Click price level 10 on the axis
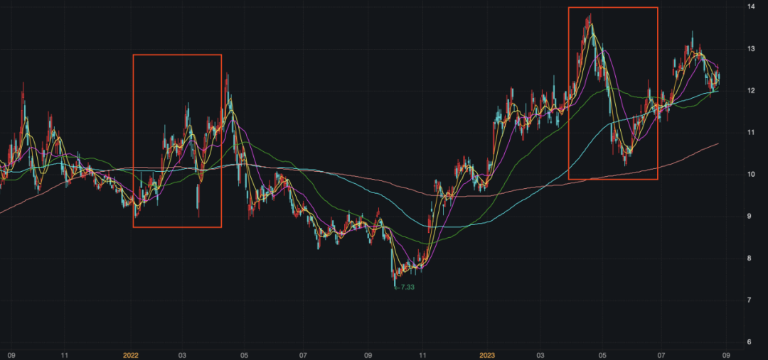 tap(750, 174)
